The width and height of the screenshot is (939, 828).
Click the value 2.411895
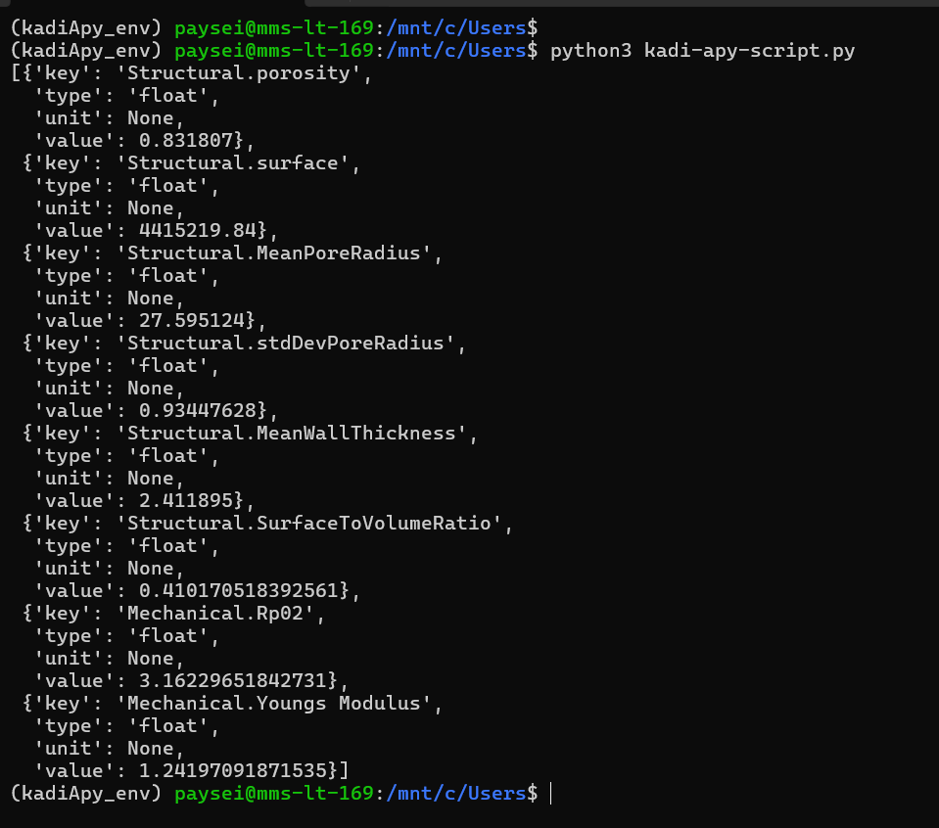point(186,500)
